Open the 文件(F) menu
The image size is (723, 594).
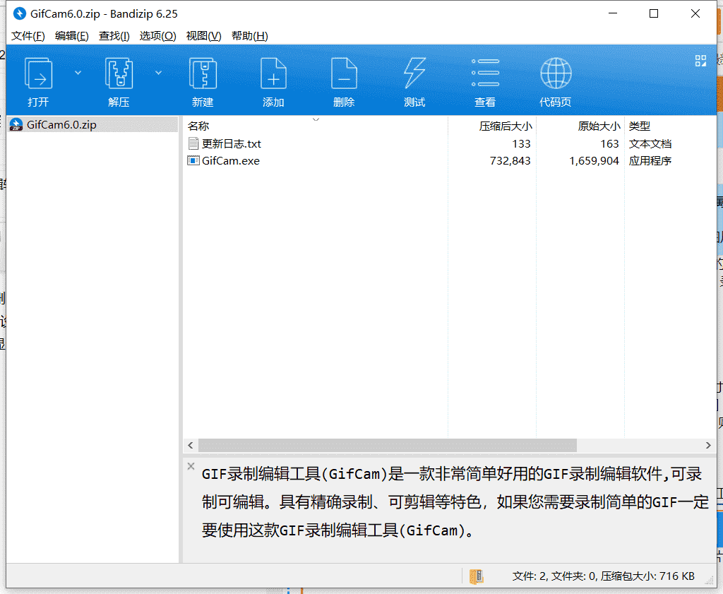[x=28, y=36]
